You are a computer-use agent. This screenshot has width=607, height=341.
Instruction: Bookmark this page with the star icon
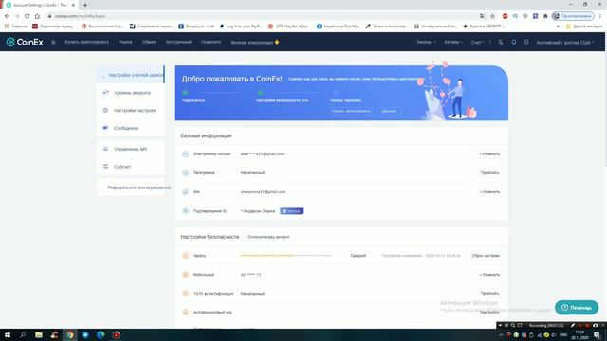click(x=492, y=16)
